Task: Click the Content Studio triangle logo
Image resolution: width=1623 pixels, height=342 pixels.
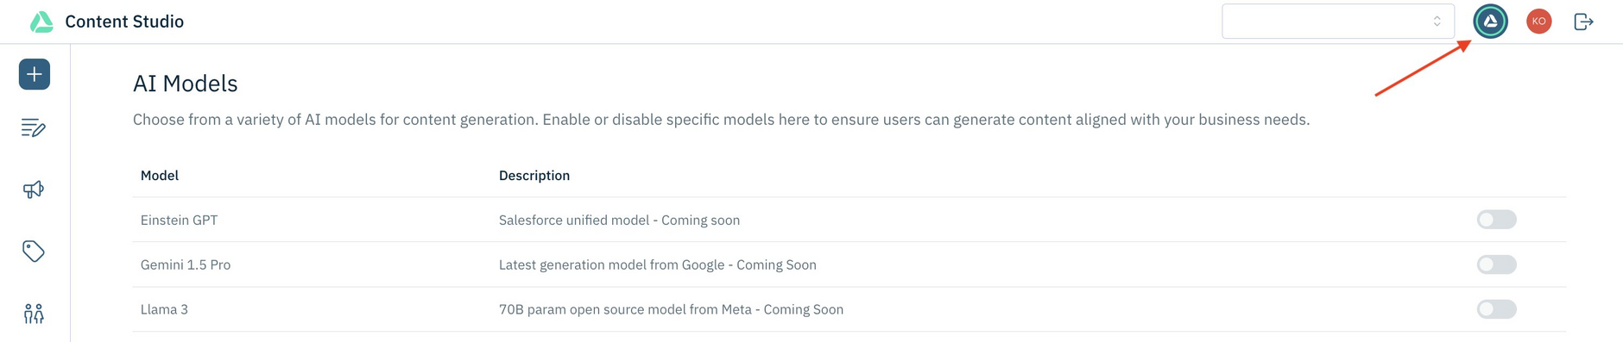Action: 41,22
